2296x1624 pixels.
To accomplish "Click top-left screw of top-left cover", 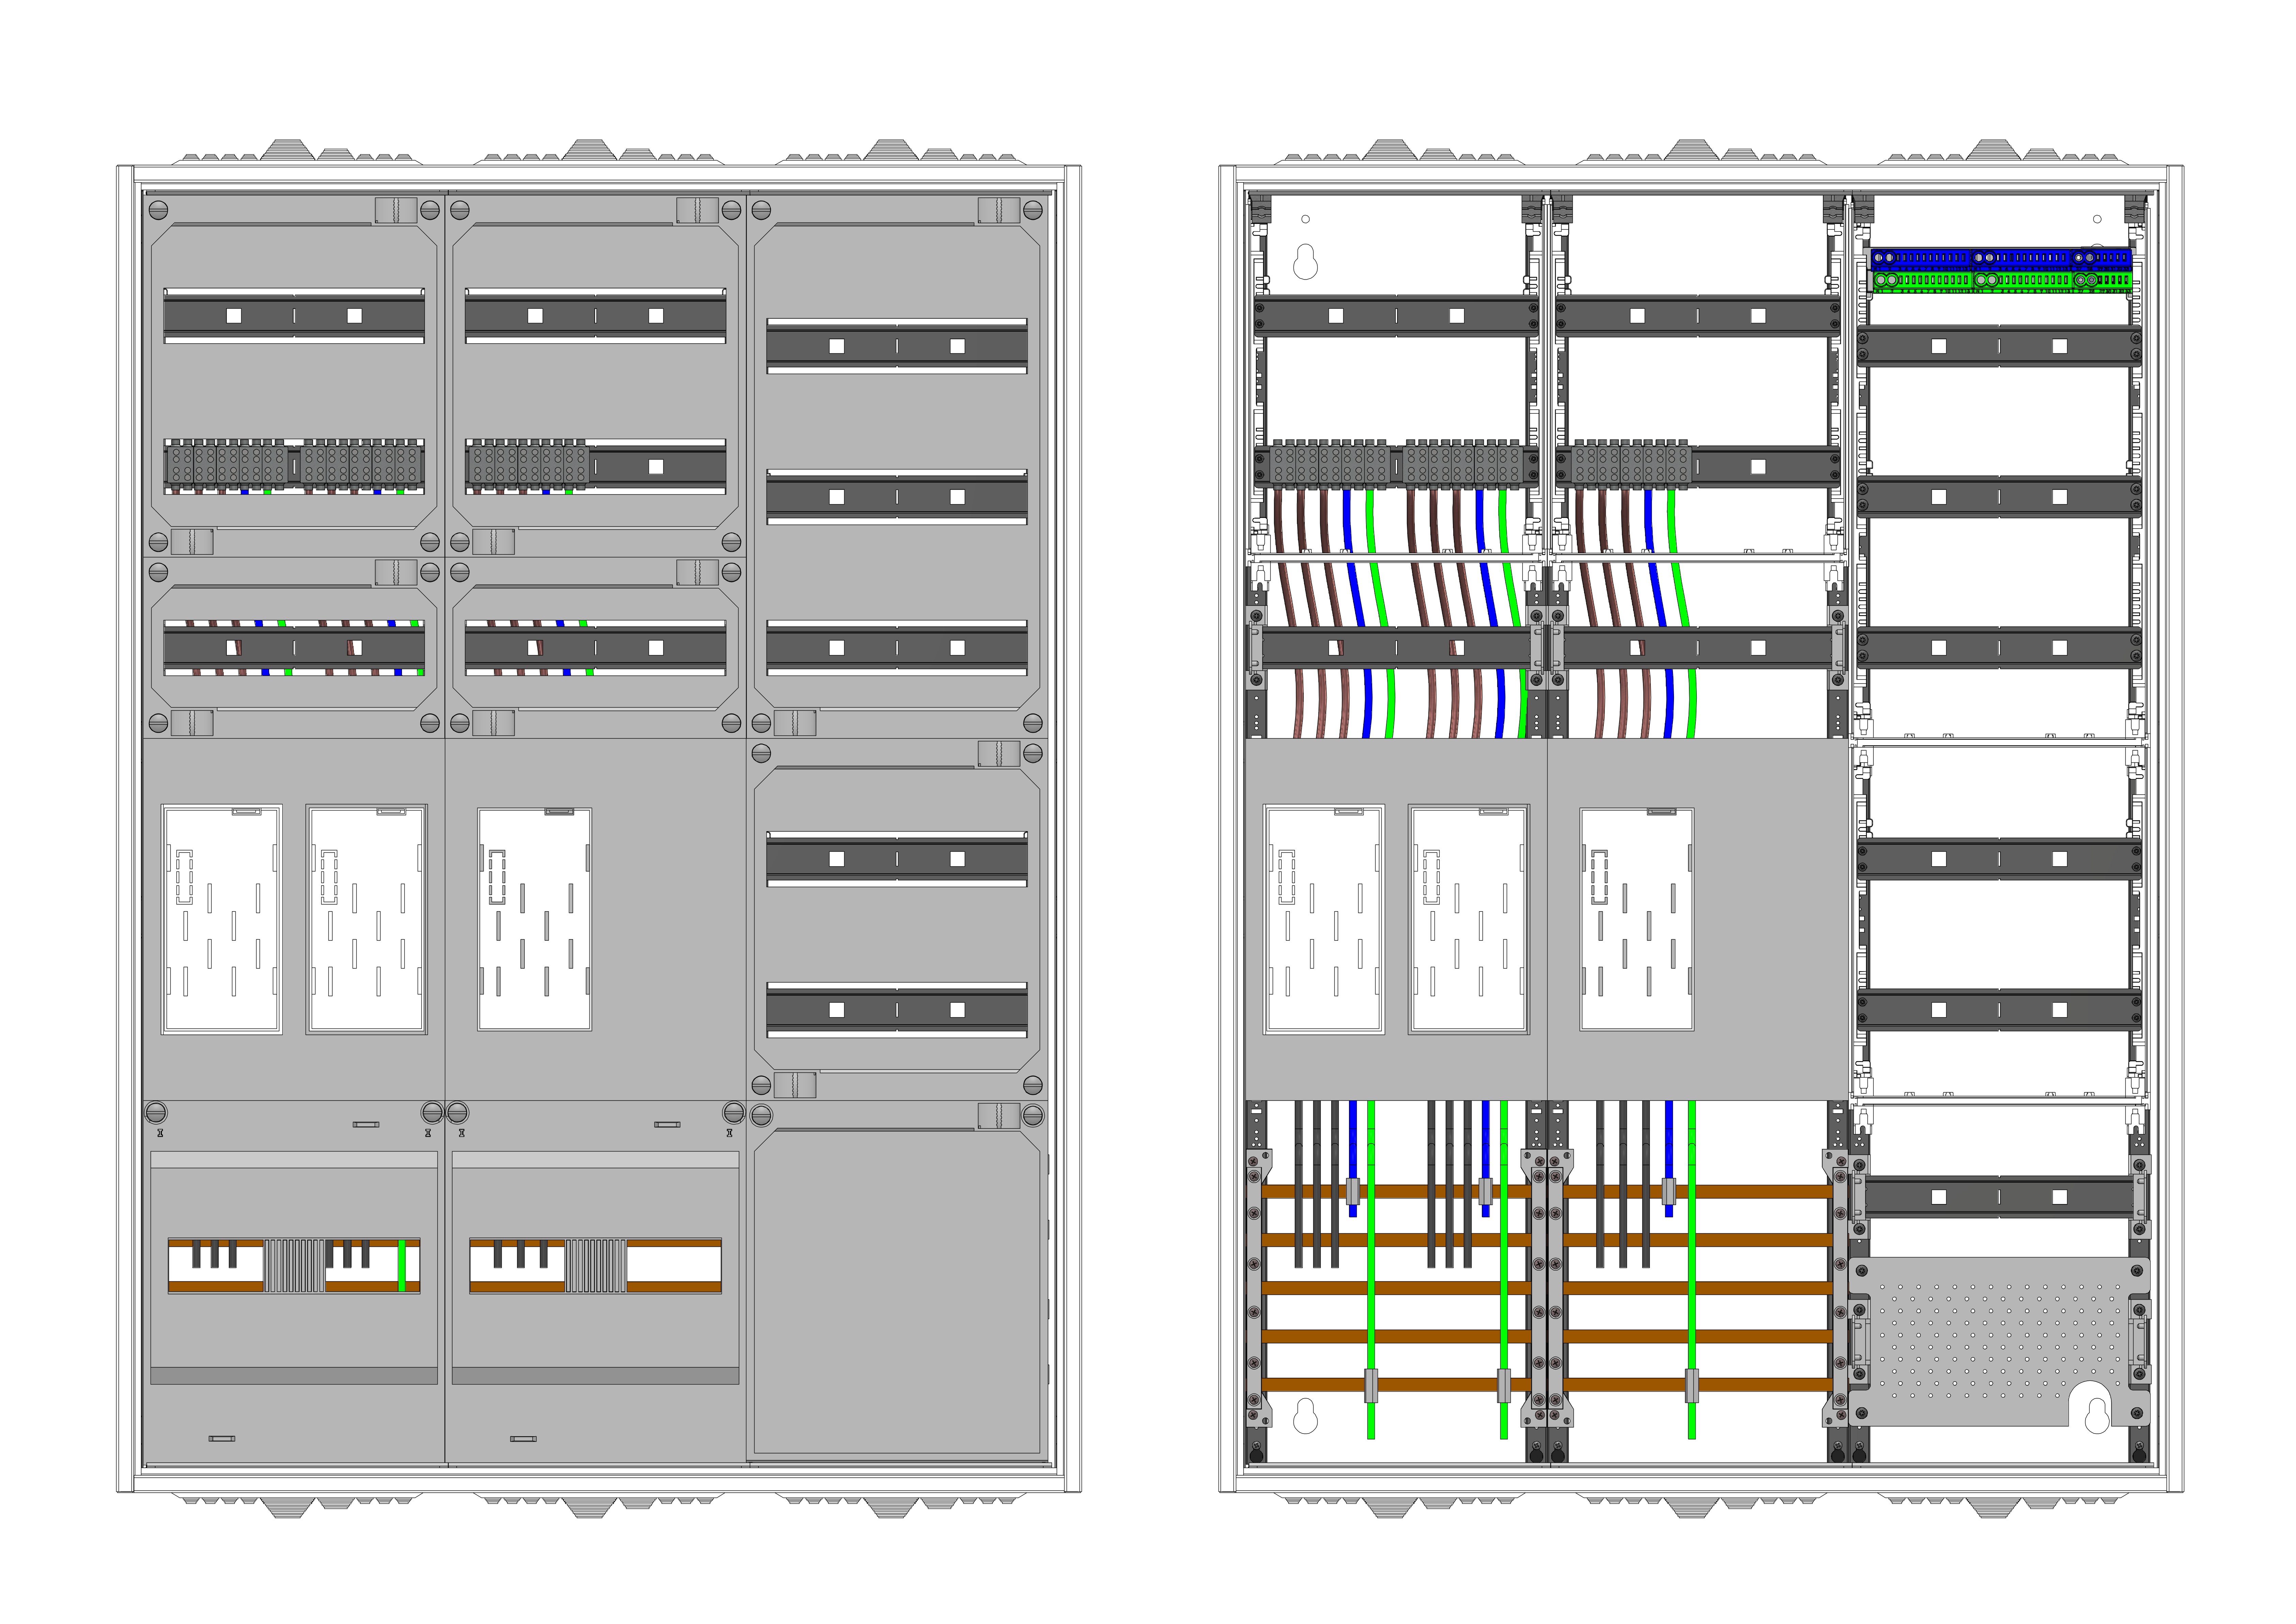I will click(158, 210).
